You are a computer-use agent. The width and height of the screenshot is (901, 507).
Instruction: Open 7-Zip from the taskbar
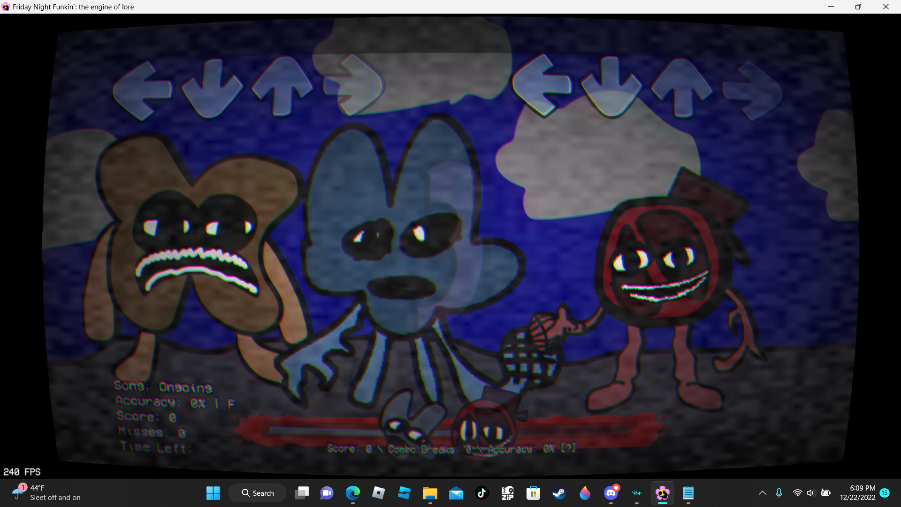click(x=507, y=493)
